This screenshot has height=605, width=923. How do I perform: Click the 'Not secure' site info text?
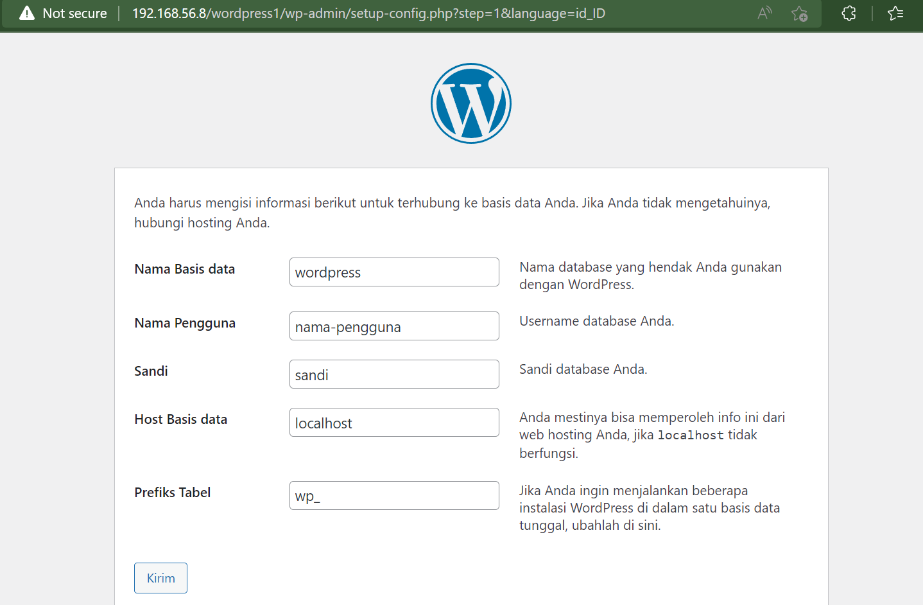[74, 13]
